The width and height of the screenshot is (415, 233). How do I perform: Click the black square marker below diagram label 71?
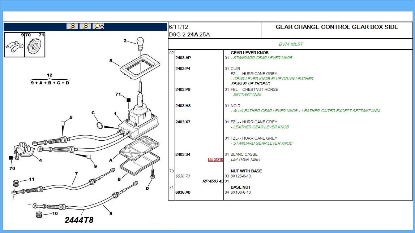(128, 100)
